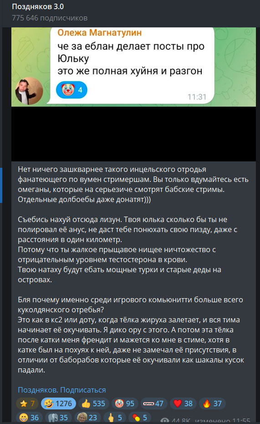View the 775 646 подписчиков subscriber info
Viewport: 260px width, 424px height.
point(50,18)
